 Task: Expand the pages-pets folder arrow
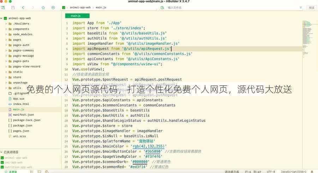[6, 61]
